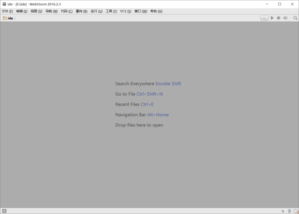
Task: Open the 帮助 (H) menu
Action: point(156,11)
